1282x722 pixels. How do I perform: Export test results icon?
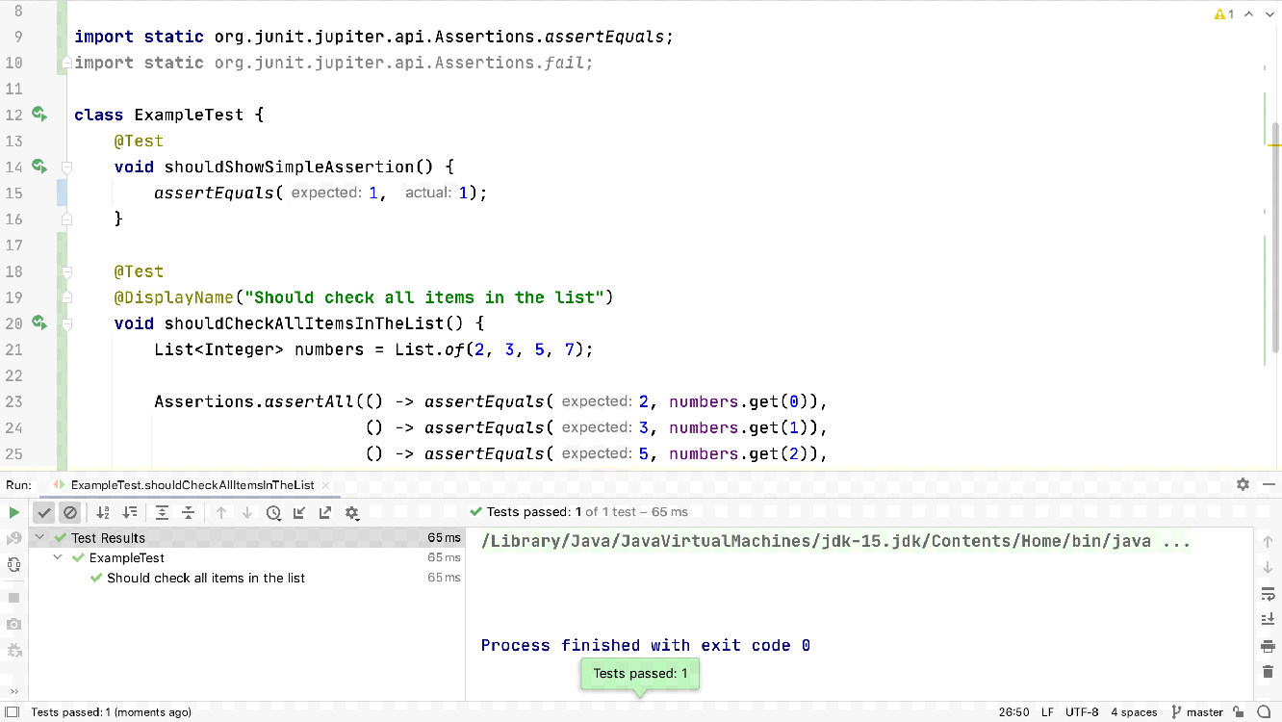tap(325, 513)
